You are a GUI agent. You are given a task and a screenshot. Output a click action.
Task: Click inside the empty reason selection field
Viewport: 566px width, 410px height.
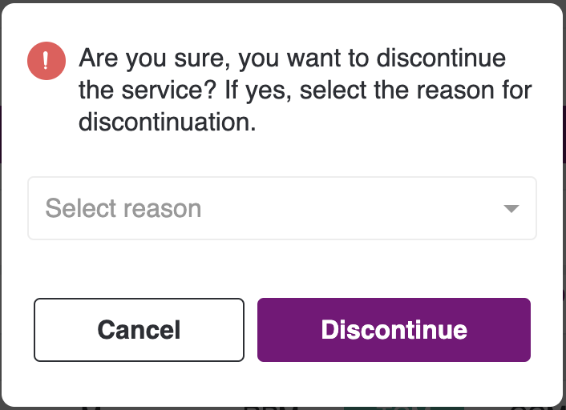point(282,208)
